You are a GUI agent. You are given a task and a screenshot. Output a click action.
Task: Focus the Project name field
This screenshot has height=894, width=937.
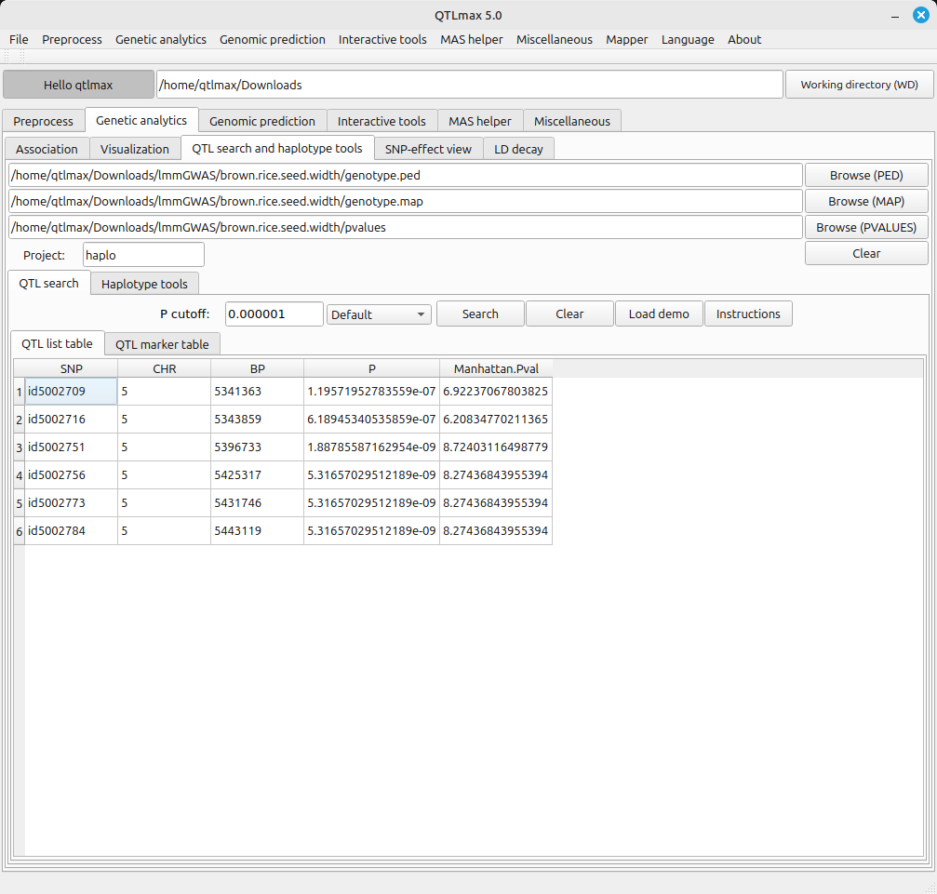tap(142, 255)
